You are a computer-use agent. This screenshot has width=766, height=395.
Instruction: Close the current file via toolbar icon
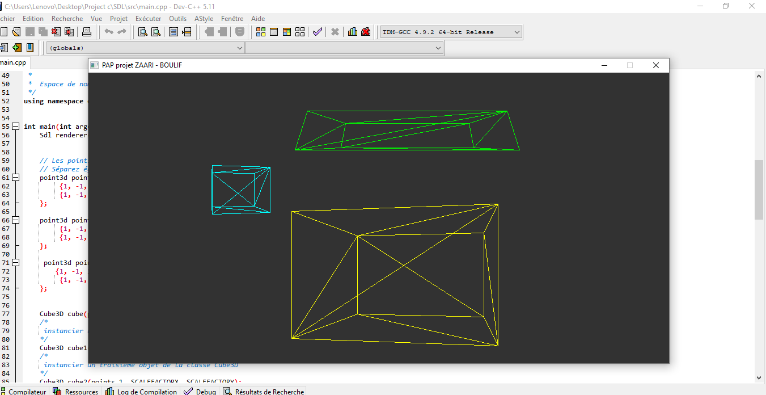[x=57, y=32]
